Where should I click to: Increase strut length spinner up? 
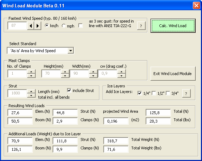[31, 91]
